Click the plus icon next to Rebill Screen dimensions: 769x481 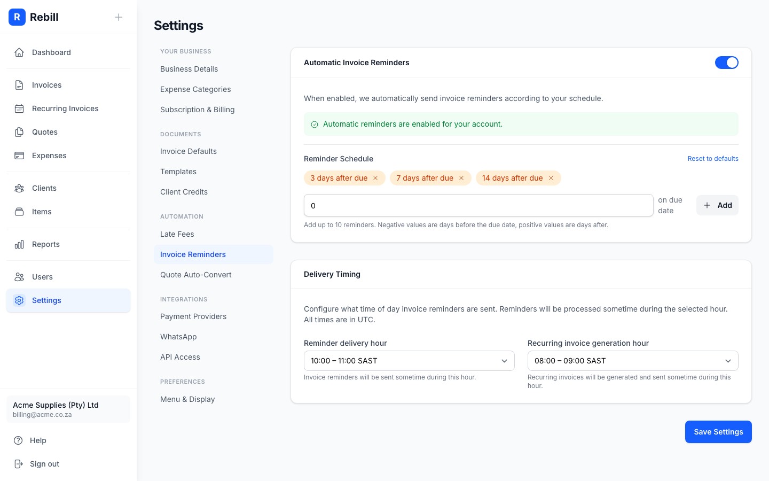(119, 17)
